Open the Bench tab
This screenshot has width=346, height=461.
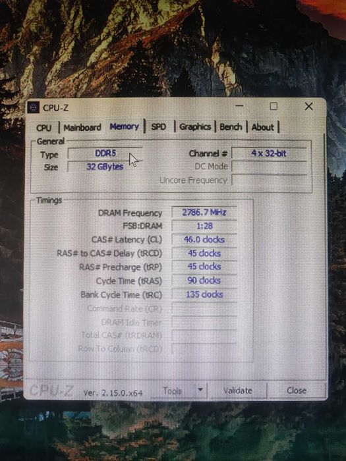231,127
